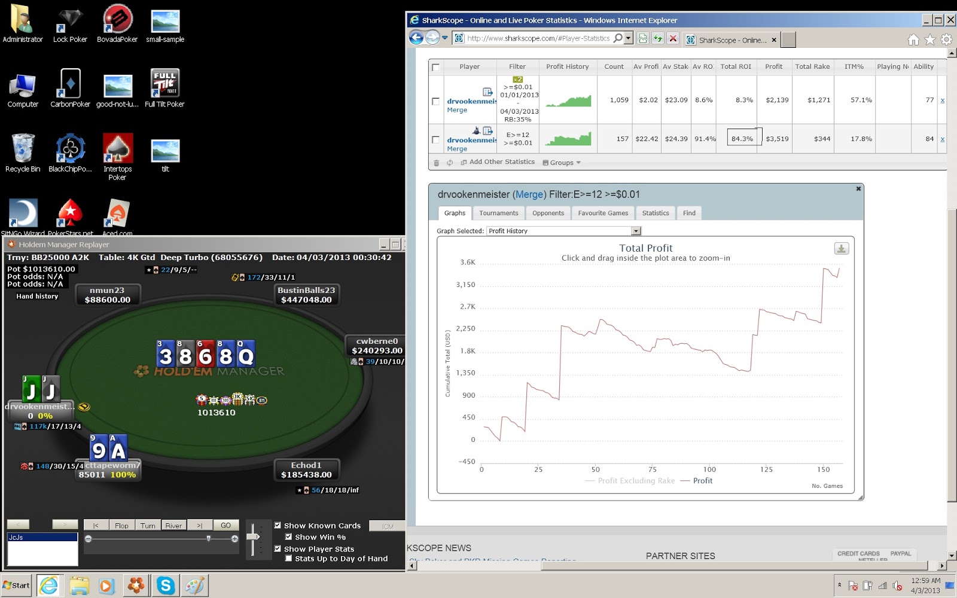Screen dimensions: 957x598
Task: Open IE favorites star
Action: point(930,39)
